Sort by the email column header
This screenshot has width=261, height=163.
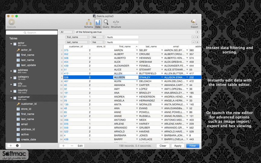tap(176, 46)
